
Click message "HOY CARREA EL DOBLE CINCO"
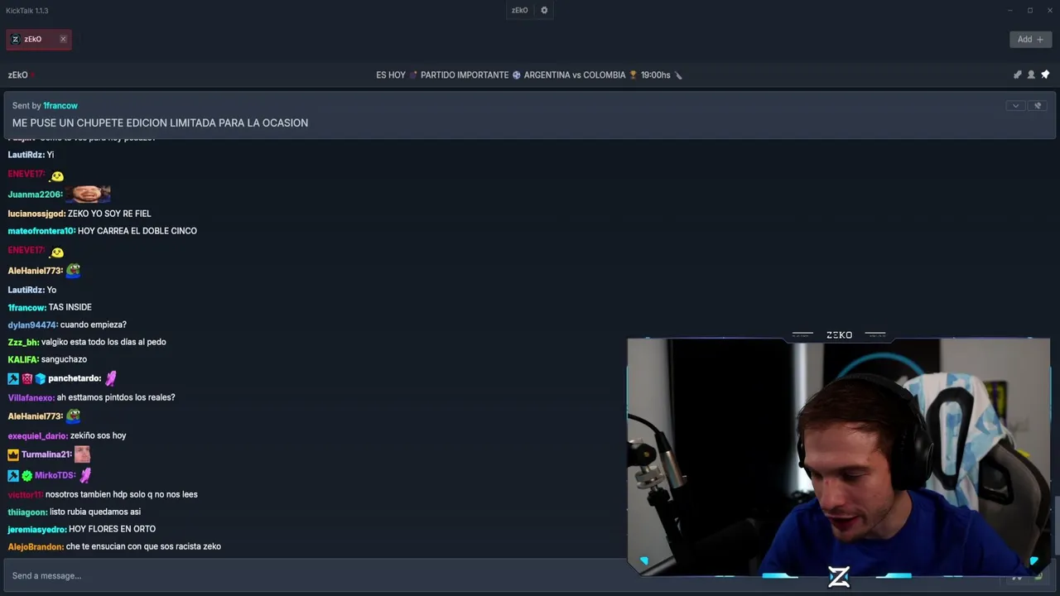(x=137, y=231)
